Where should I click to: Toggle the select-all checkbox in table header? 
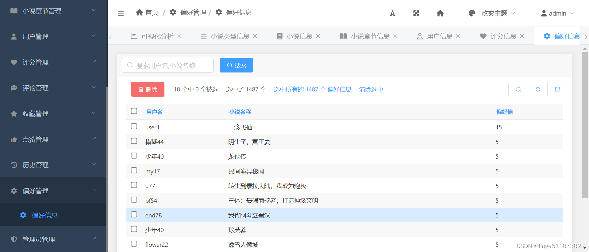(x=134, y=111)
